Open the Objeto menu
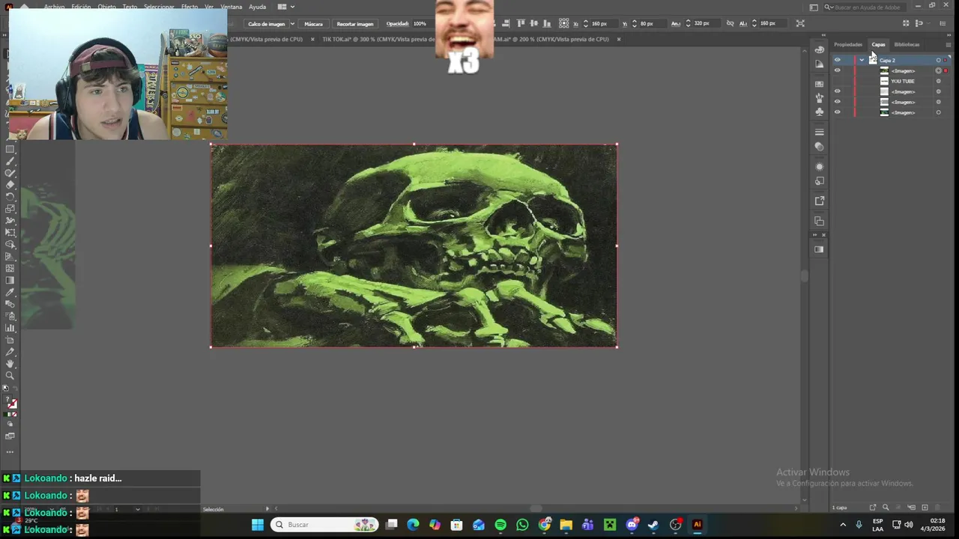The height and width of the screenshot is (539, 959). pyautogui.click(x=106, y=7)
